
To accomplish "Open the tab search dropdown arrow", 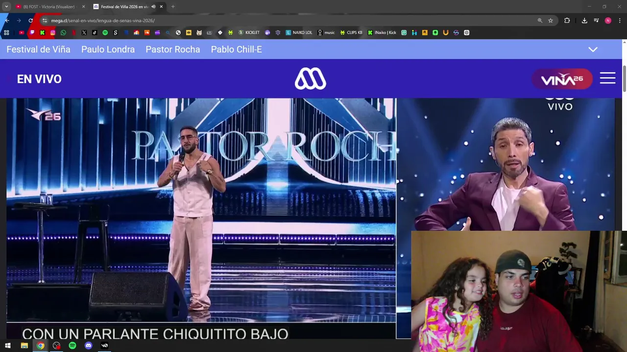I will click(6, 7).
